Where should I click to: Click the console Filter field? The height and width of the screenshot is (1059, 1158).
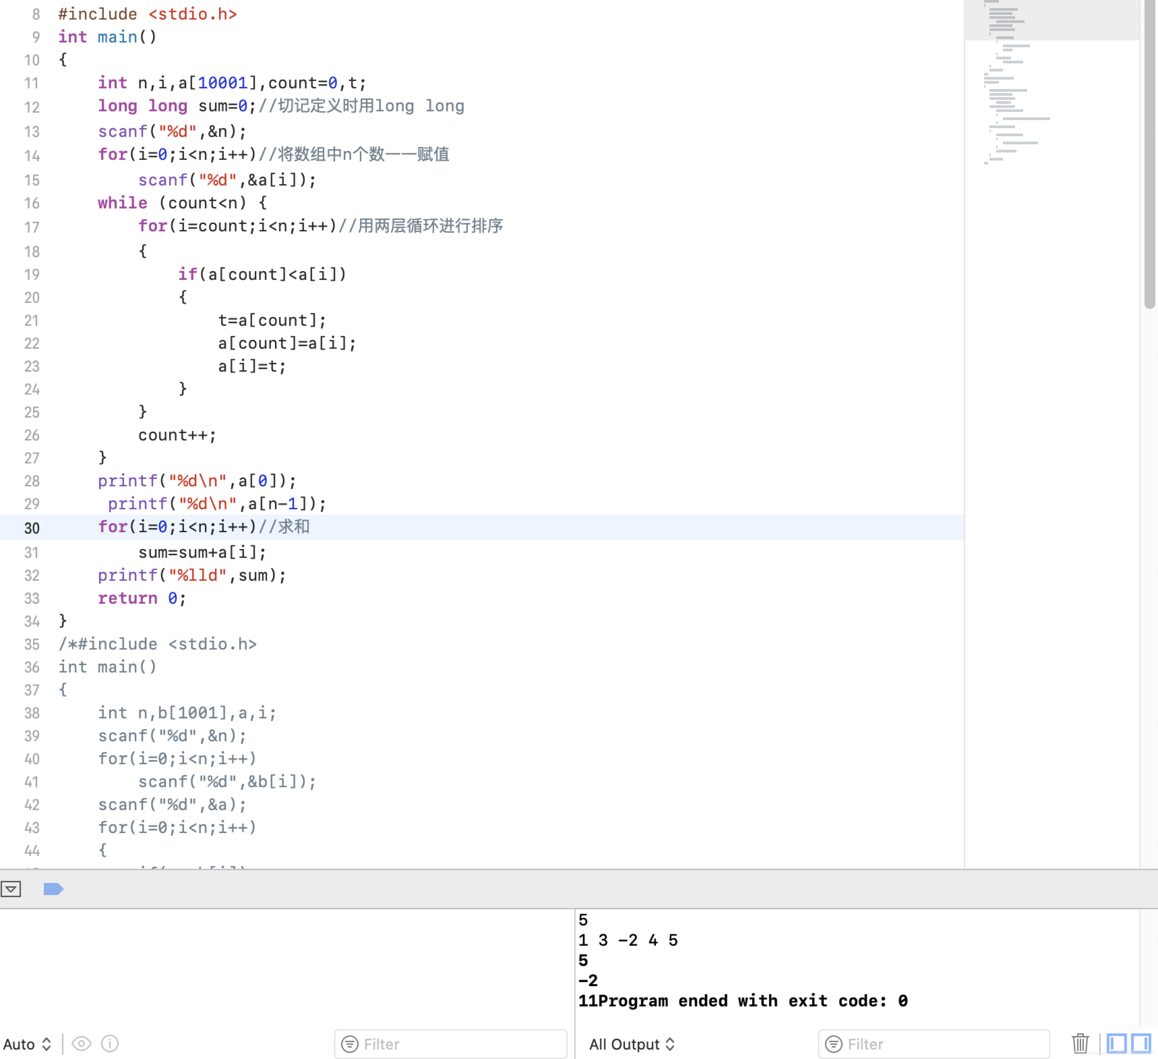pos(934,1044)
